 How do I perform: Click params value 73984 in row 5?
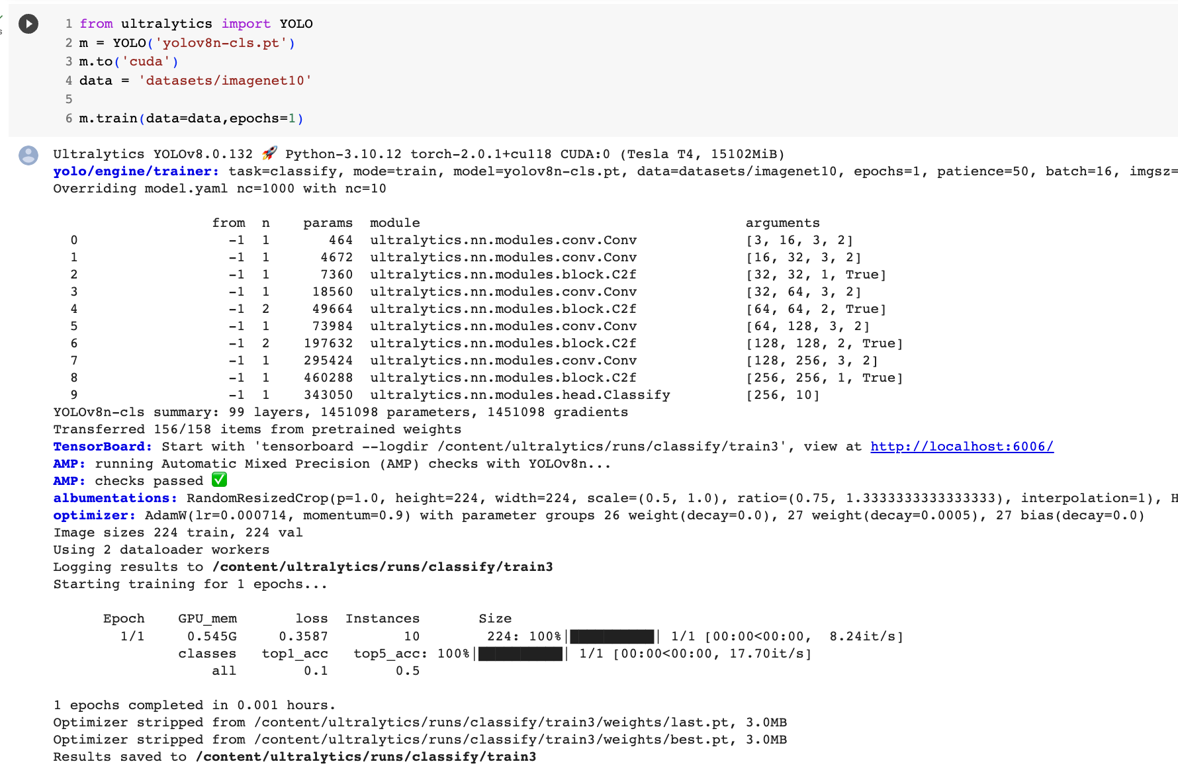(332, 326)
